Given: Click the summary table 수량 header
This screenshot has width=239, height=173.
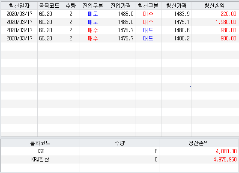Looking at the screenshot, I should (x=119, y=143).
